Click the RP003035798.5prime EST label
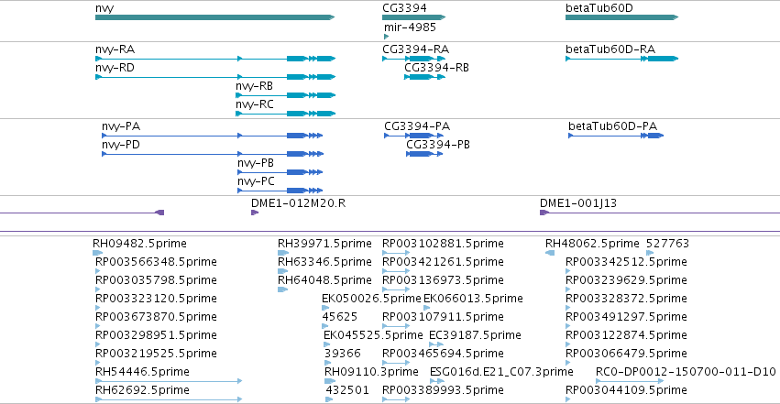Viewport: 780px width, 404px height. (156, 280)
